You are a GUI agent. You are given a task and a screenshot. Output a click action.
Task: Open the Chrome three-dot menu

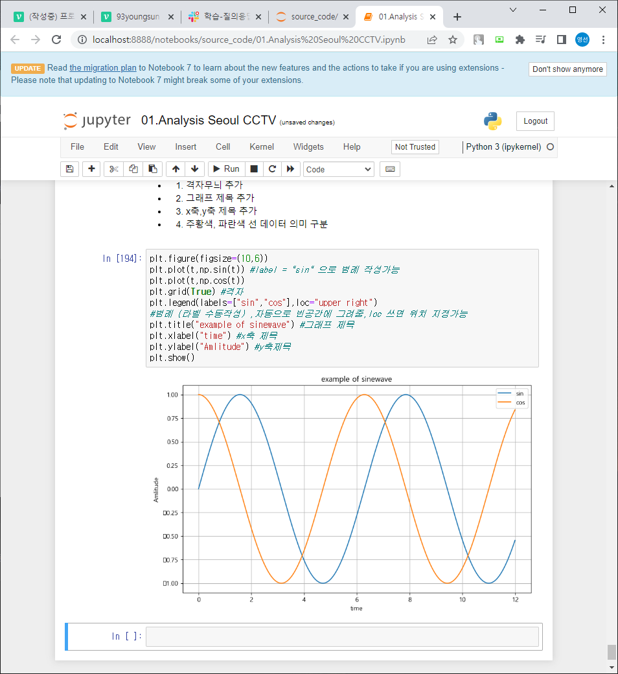pyautogui.click(x=603, y=40)
